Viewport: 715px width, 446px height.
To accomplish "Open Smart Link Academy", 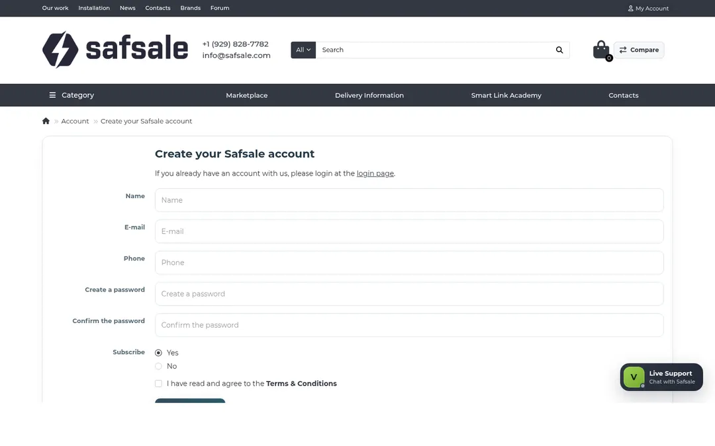I will pyautogui.click(x=506, y=95).
